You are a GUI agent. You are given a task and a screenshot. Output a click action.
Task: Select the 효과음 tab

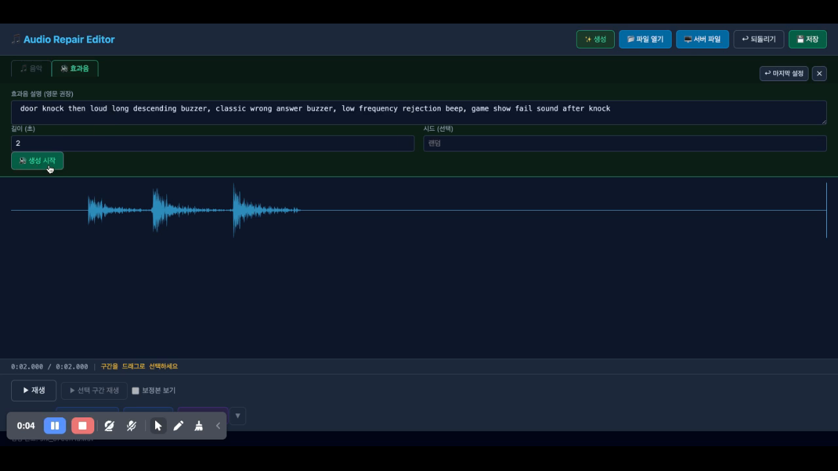click(75, 68)
